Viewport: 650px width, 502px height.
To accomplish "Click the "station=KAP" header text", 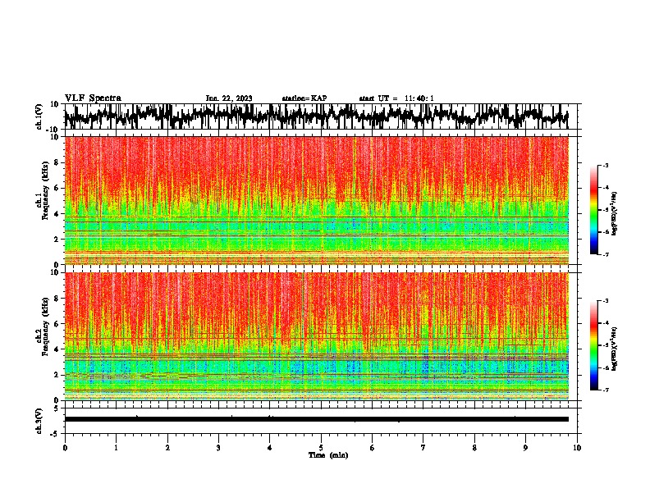I will coord(304,98).
